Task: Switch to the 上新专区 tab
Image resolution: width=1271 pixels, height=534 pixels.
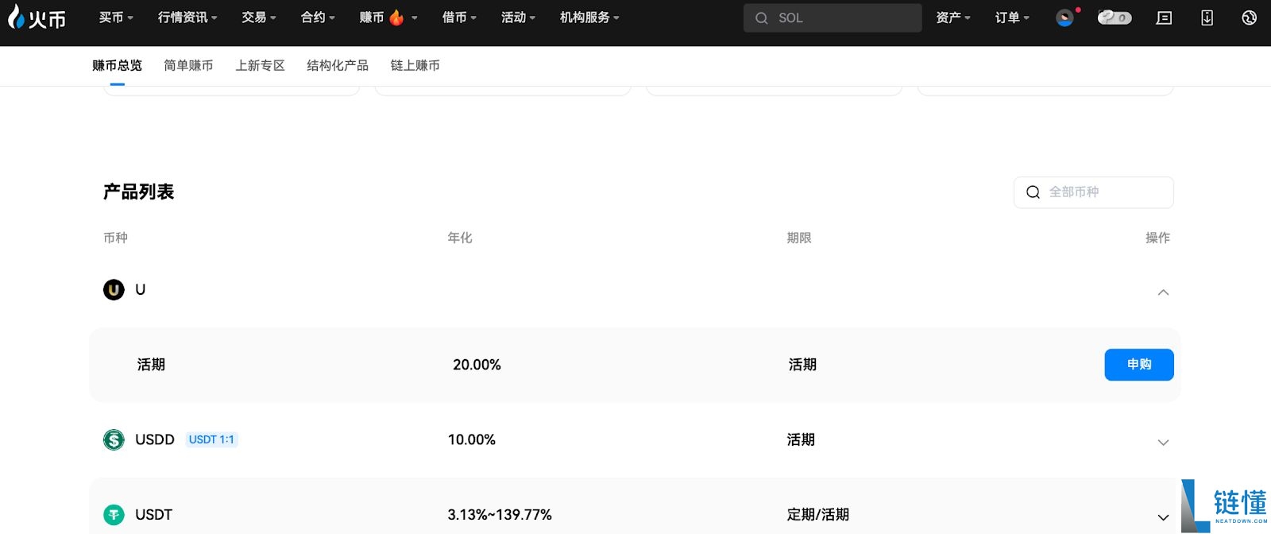Action: click(260, 65)
